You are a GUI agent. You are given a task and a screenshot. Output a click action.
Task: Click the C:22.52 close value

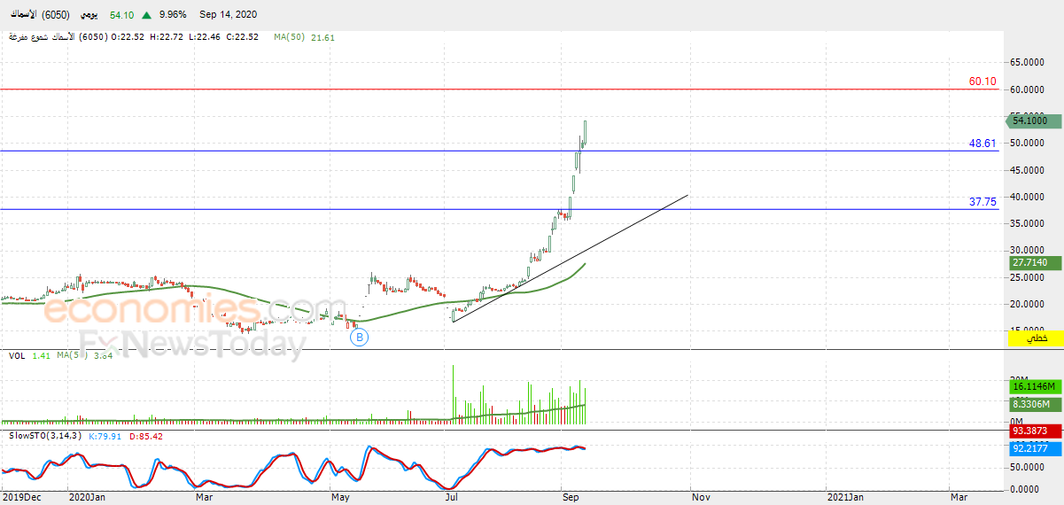tap(241, 37)
